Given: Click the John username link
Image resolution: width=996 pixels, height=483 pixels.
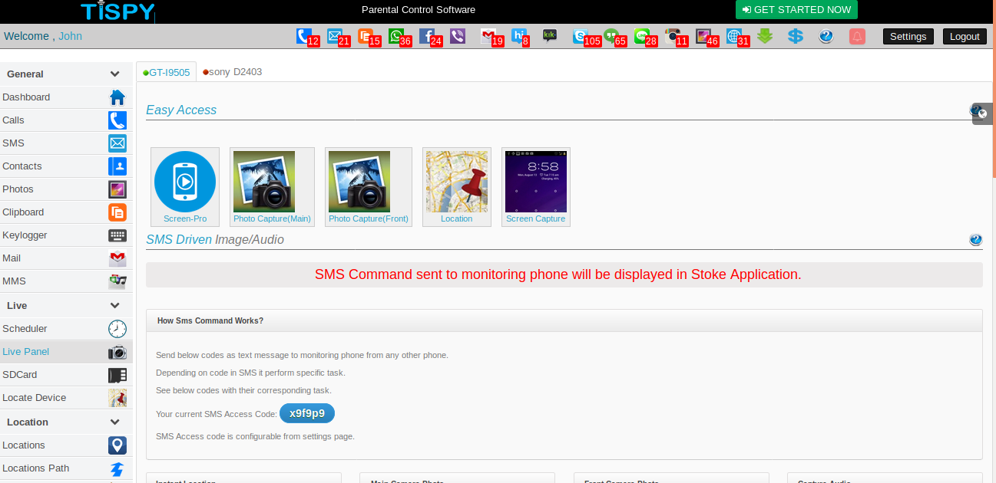Looking at the screenshot, I should (70, 36).
